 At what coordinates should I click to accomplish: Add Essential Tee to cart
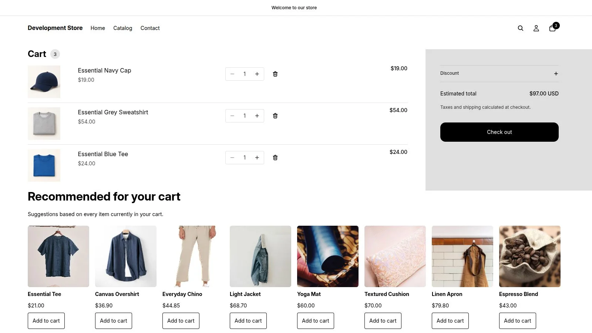tap(46, 321)
